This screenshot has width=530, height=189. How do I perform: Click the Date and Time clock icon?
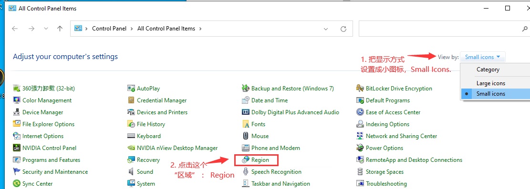tap(246, 100)
